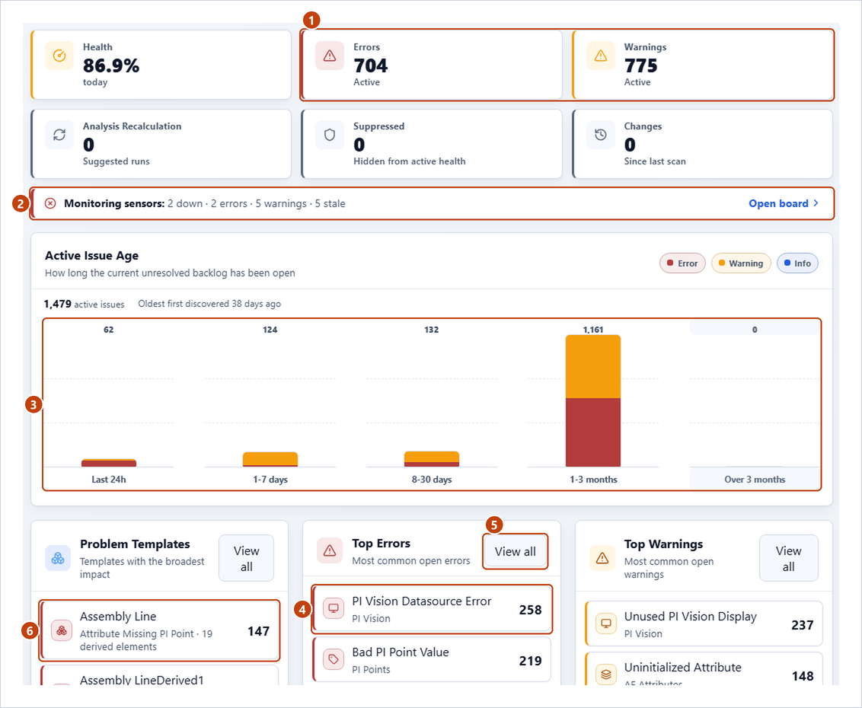Click the 148 count for Uninitialized Attribute
This screenshot has width=862, height=708.
(803, 676)
